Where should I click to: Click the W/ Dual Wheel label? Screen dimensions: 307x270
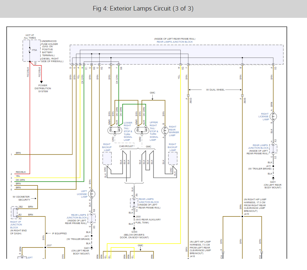click(x=216, y=90)
